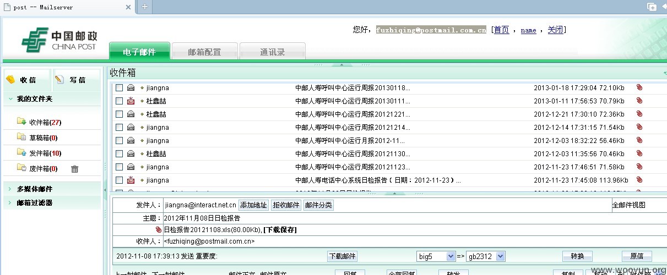The width and height of the screenshot is (667, 275).
Task: Click the 下载邮件 button
Action: tap(343, 256)
